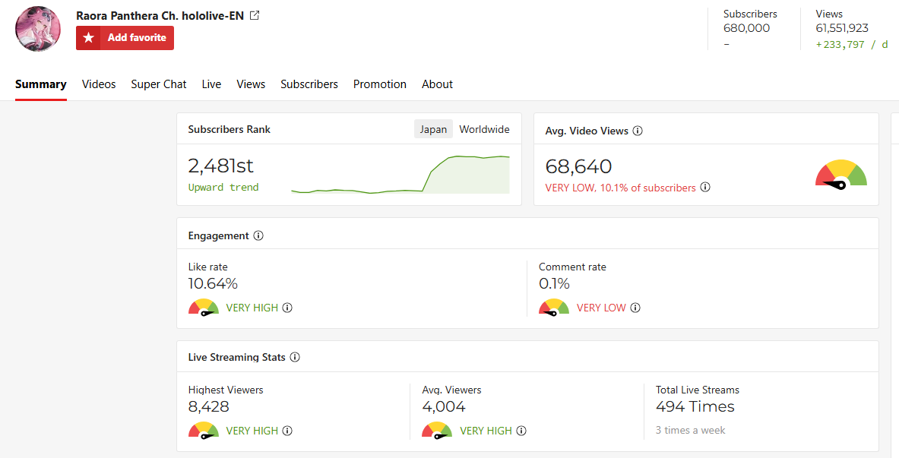Show info beside Like rate VERY HIGH
This screenshot has height=458, width=899.
click(287, 308)
